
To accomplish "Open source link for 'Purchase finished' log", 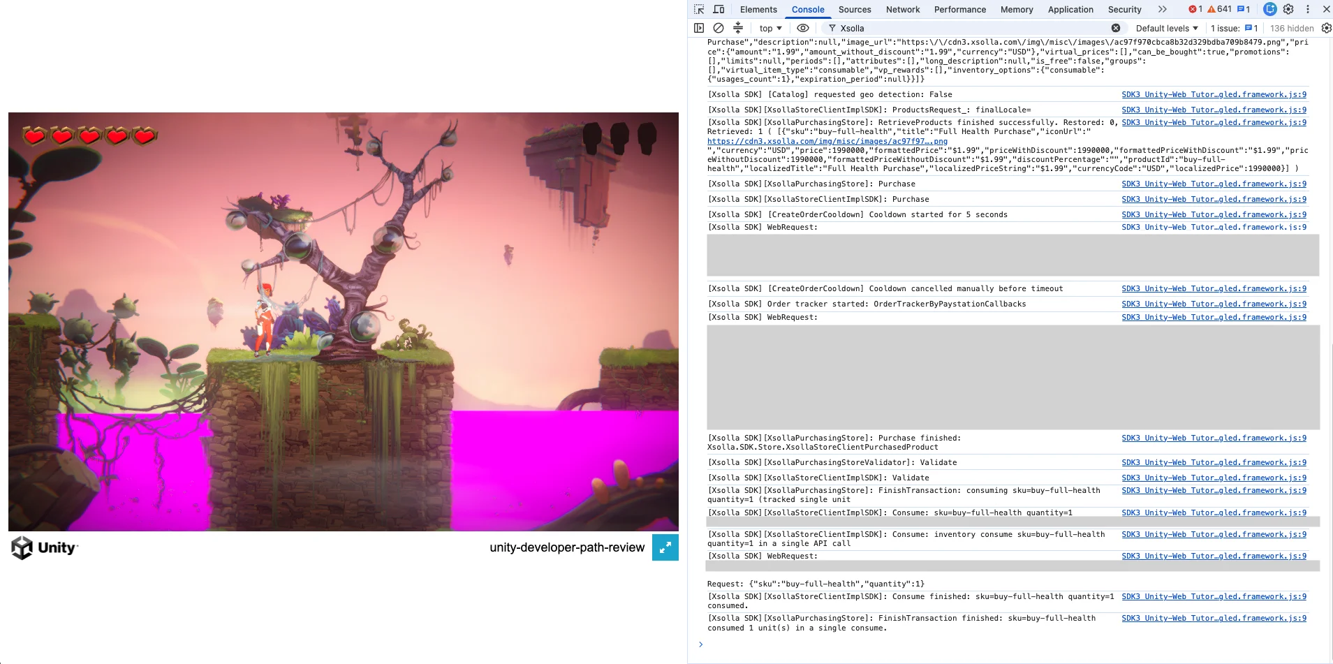I will [x=1214, y=438].
